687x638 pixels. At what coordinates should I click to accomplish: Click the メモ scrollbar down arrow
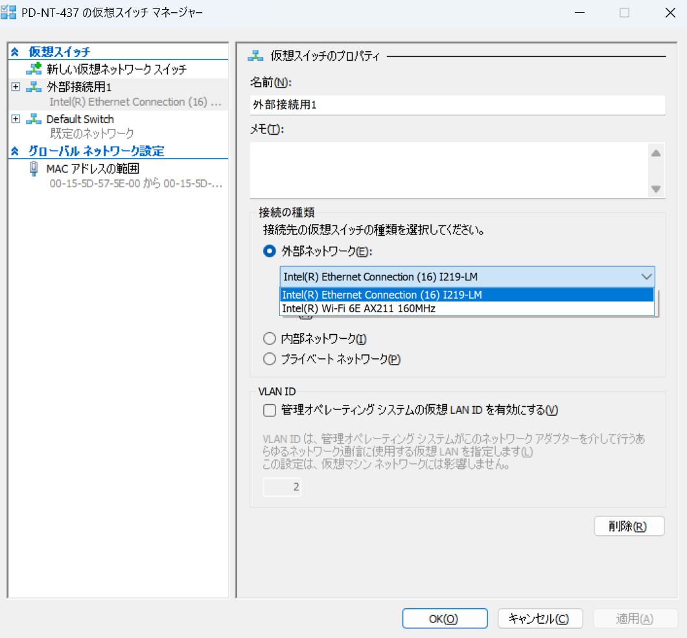click(655, 188)
